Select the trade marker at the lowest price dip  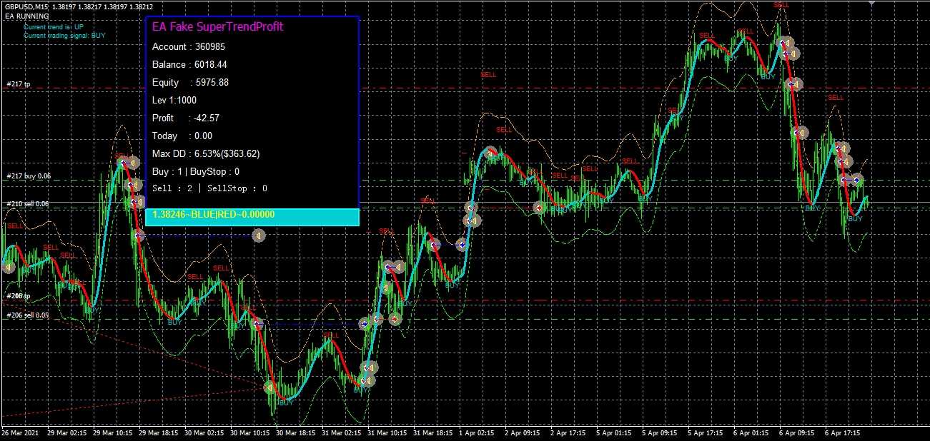[x=269, y=387]
